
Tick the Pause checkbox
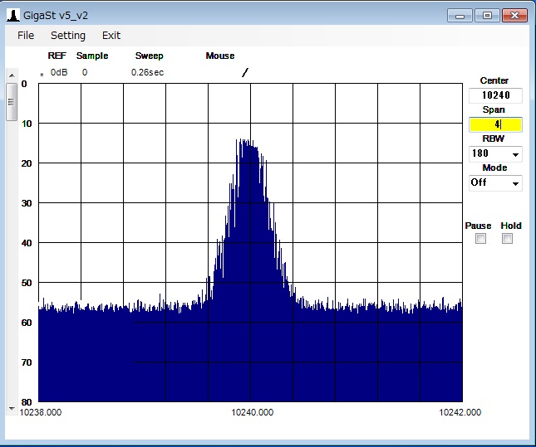coord(480,239)
